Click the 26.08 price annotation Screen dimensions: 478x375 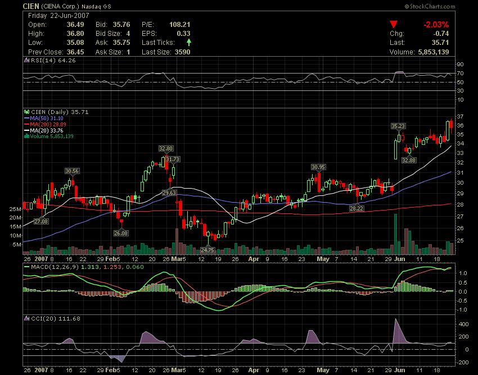(121, 234)
